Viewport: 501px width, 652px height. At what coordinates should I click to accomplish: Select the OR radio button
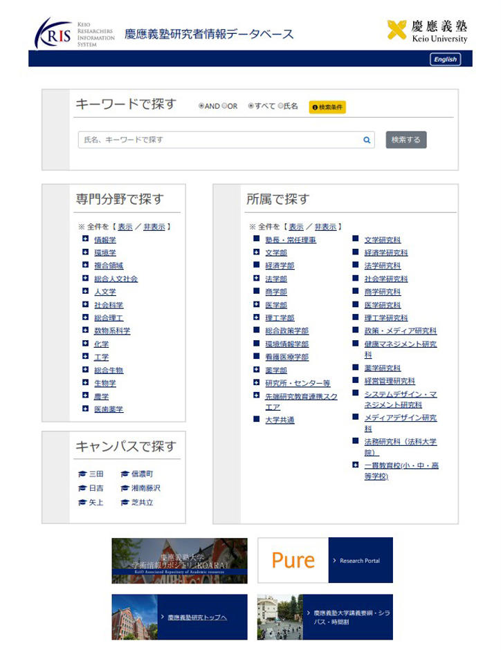click(224, 106)
